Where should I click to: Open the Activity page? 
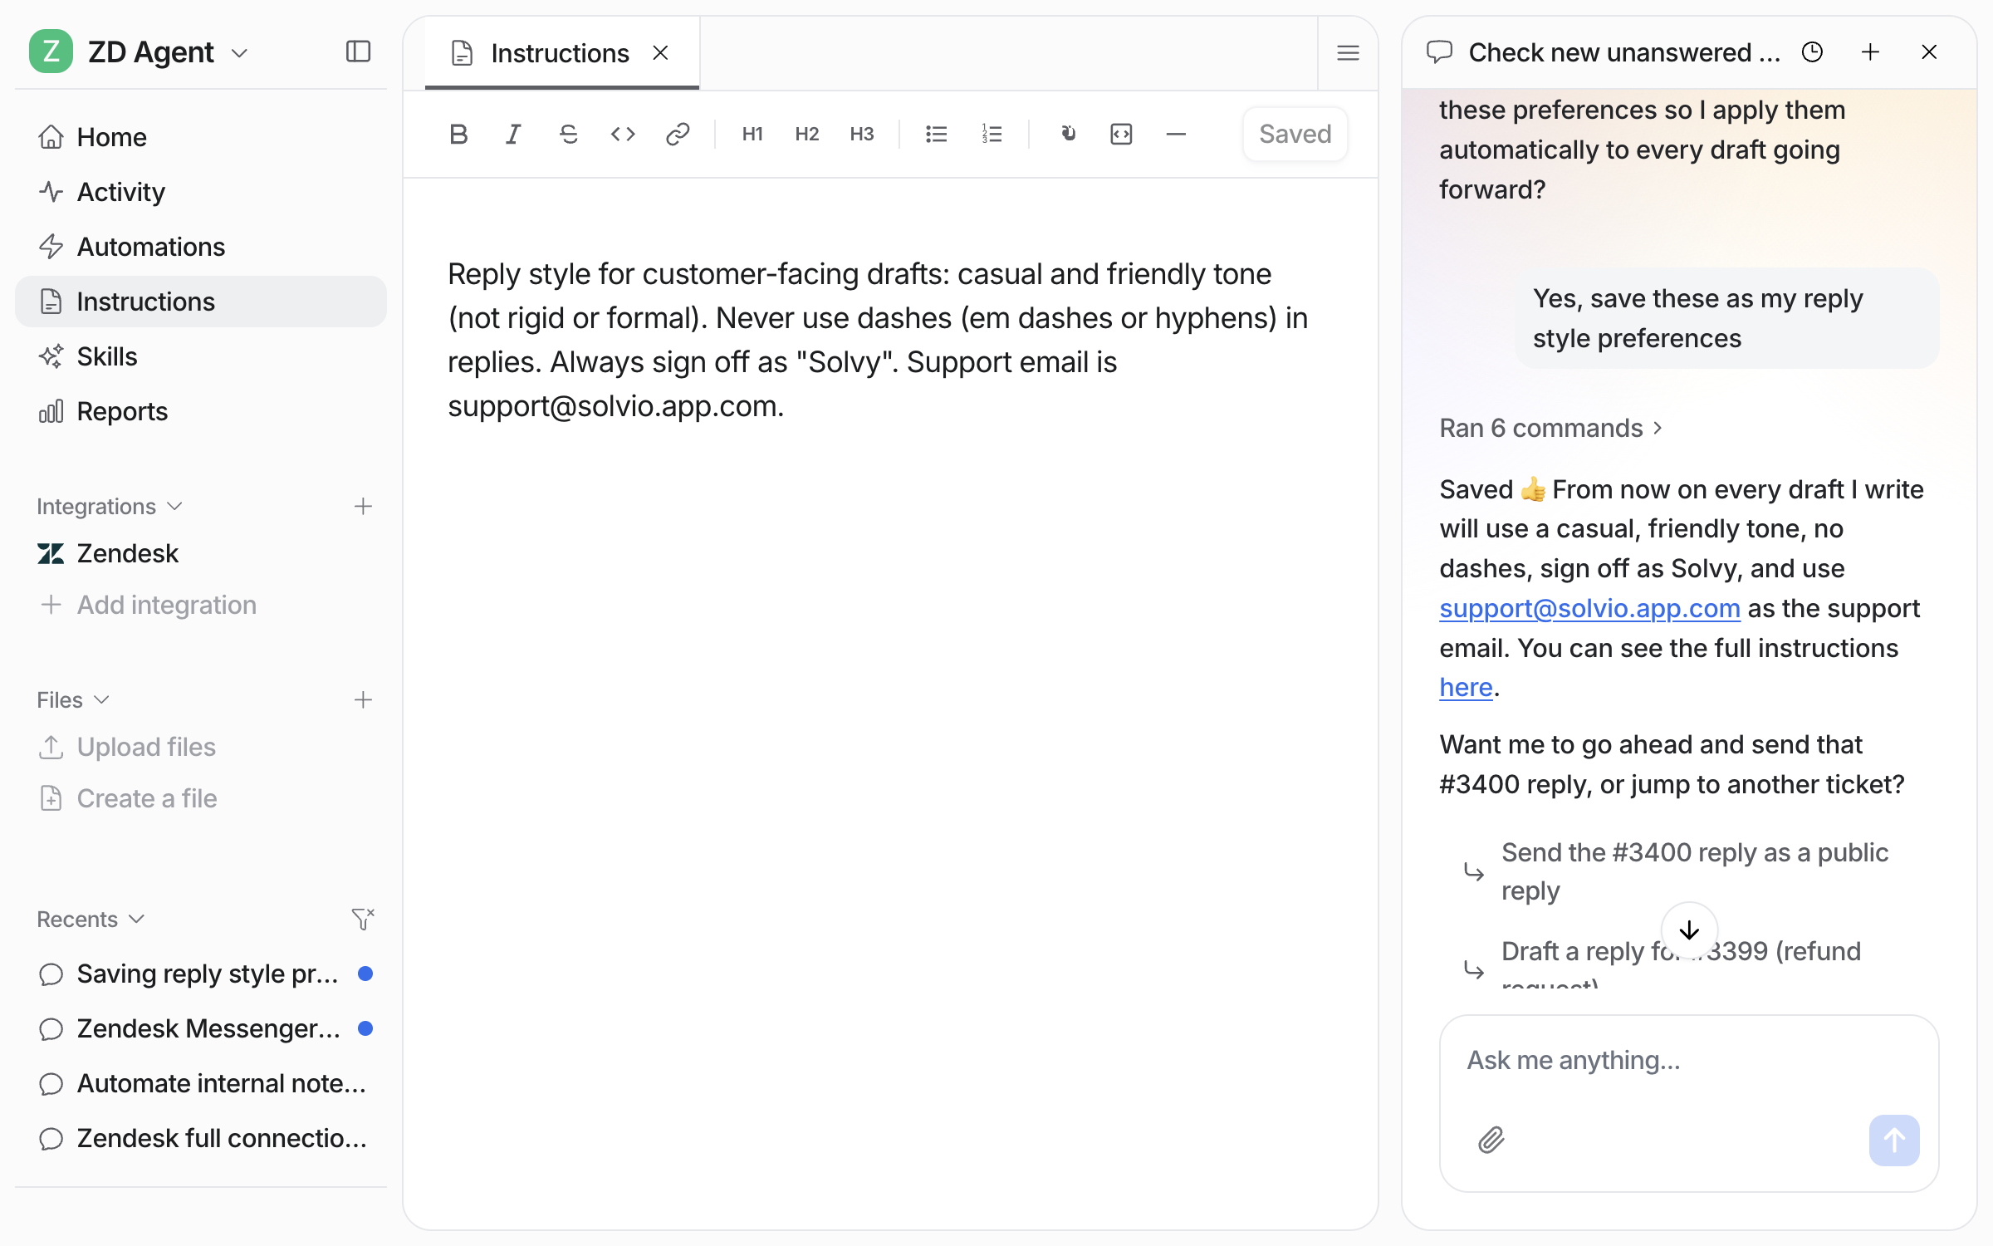(201, 192)
